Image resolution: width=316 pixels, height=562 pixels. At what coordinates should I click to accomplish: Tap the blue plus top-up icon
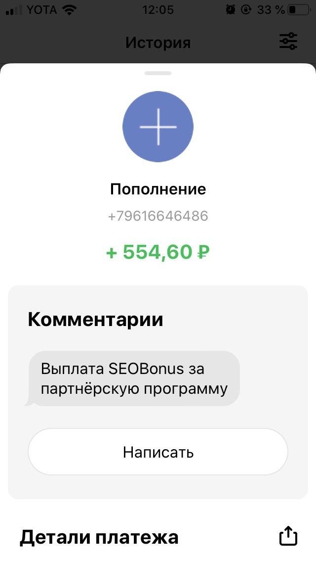[x=158, y=127]
